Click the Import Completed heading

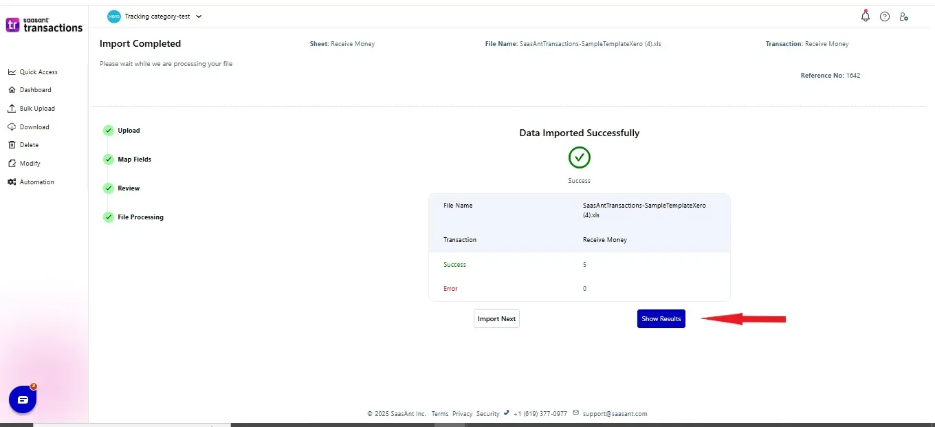[140, 43]
